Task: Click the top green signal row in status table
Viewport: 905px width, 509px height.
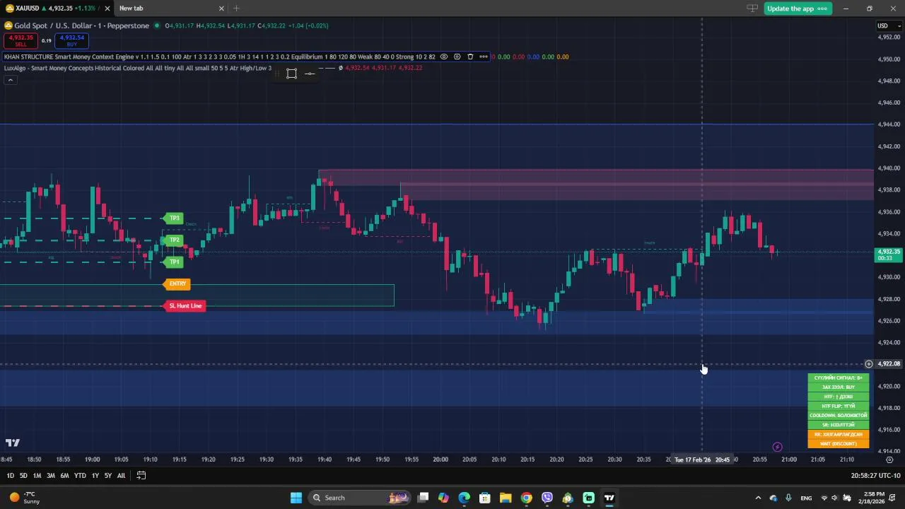Action: (x=839, y=378)
